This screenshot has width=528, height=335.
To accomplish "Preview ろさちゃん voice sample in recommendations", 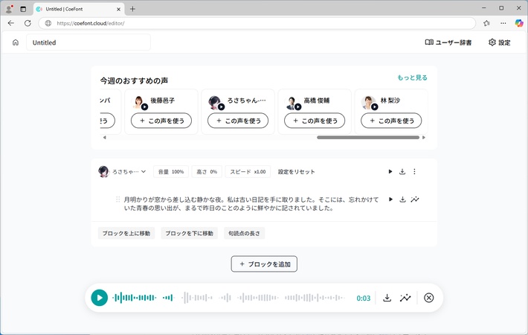I will coord(221,107).
